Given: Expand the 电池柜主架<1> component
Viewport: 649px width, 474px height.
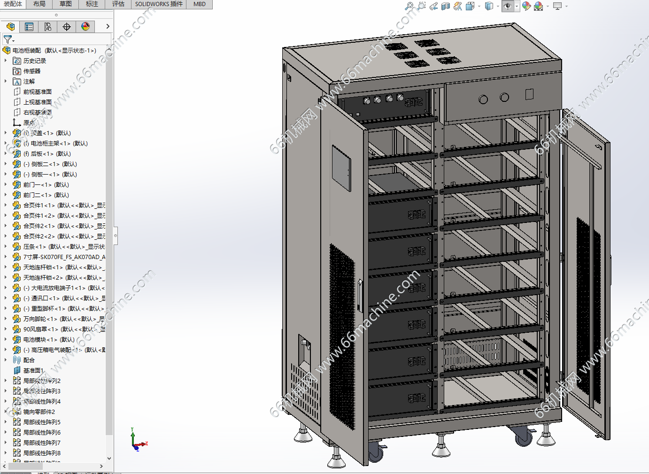Looking at the screenshot, I should pyautogui.click(x=6, y=143).
